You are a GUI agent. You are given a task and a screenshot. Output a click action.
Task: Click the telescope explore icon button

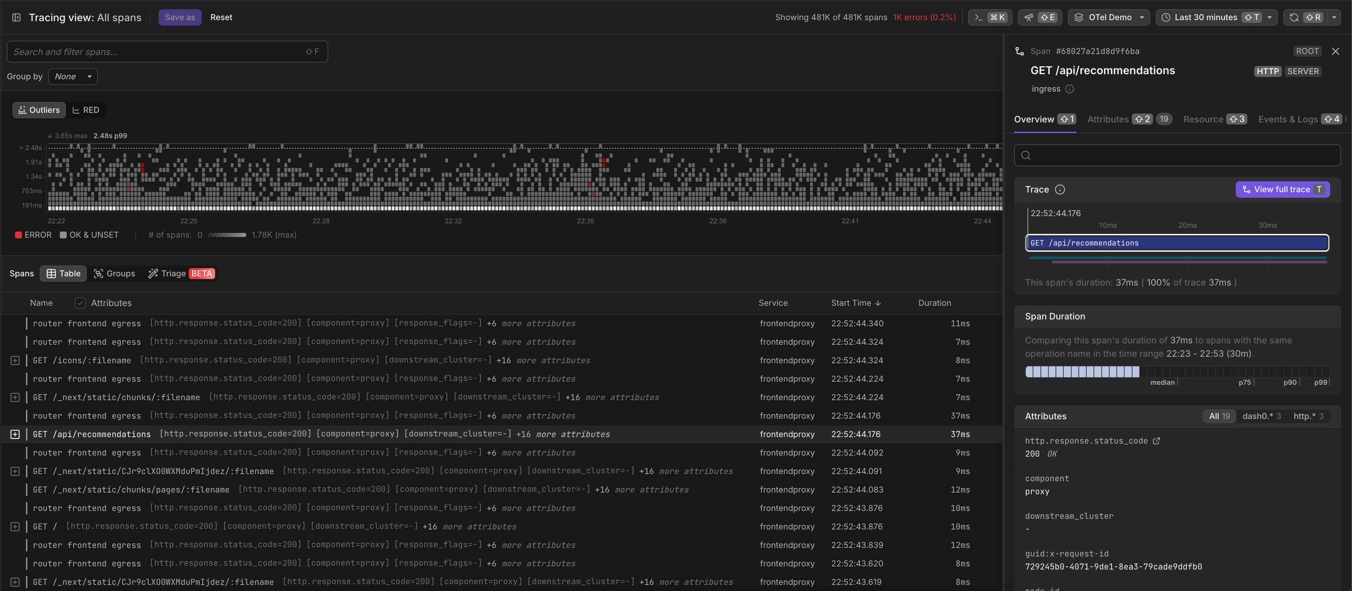(x=1029, y=17)
